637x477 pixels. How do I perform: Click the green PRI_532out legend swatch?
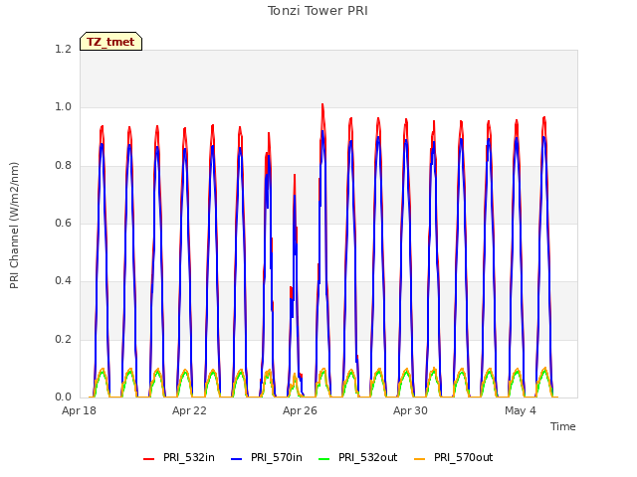coord(323,459)
